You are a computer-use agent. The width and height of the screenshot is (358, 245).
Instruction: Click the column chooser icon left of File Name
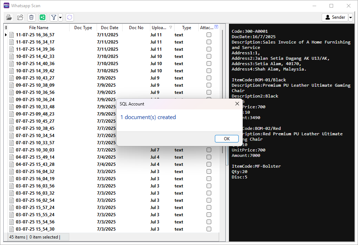6,28
